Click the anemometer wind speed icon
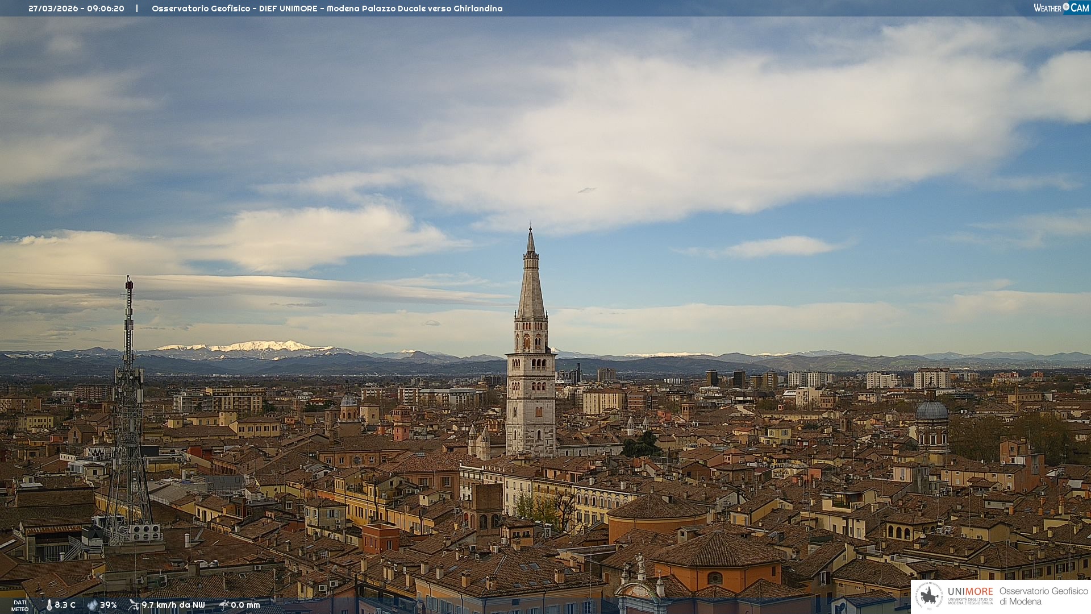This screenshot has width=1091, height=614. pos(134,605)
